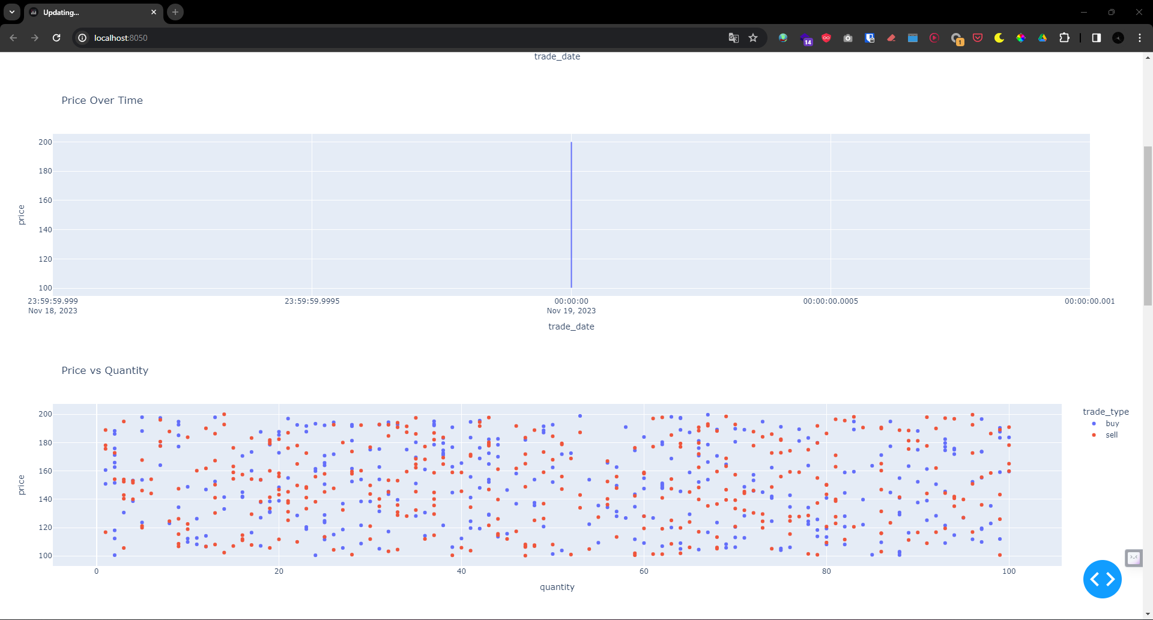Open a new browser tab

175,12
